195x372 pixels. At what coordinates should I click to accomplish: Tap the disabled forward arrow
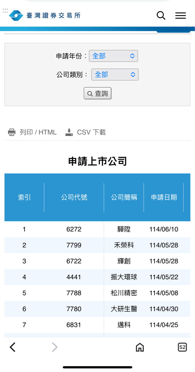(55, 347)
